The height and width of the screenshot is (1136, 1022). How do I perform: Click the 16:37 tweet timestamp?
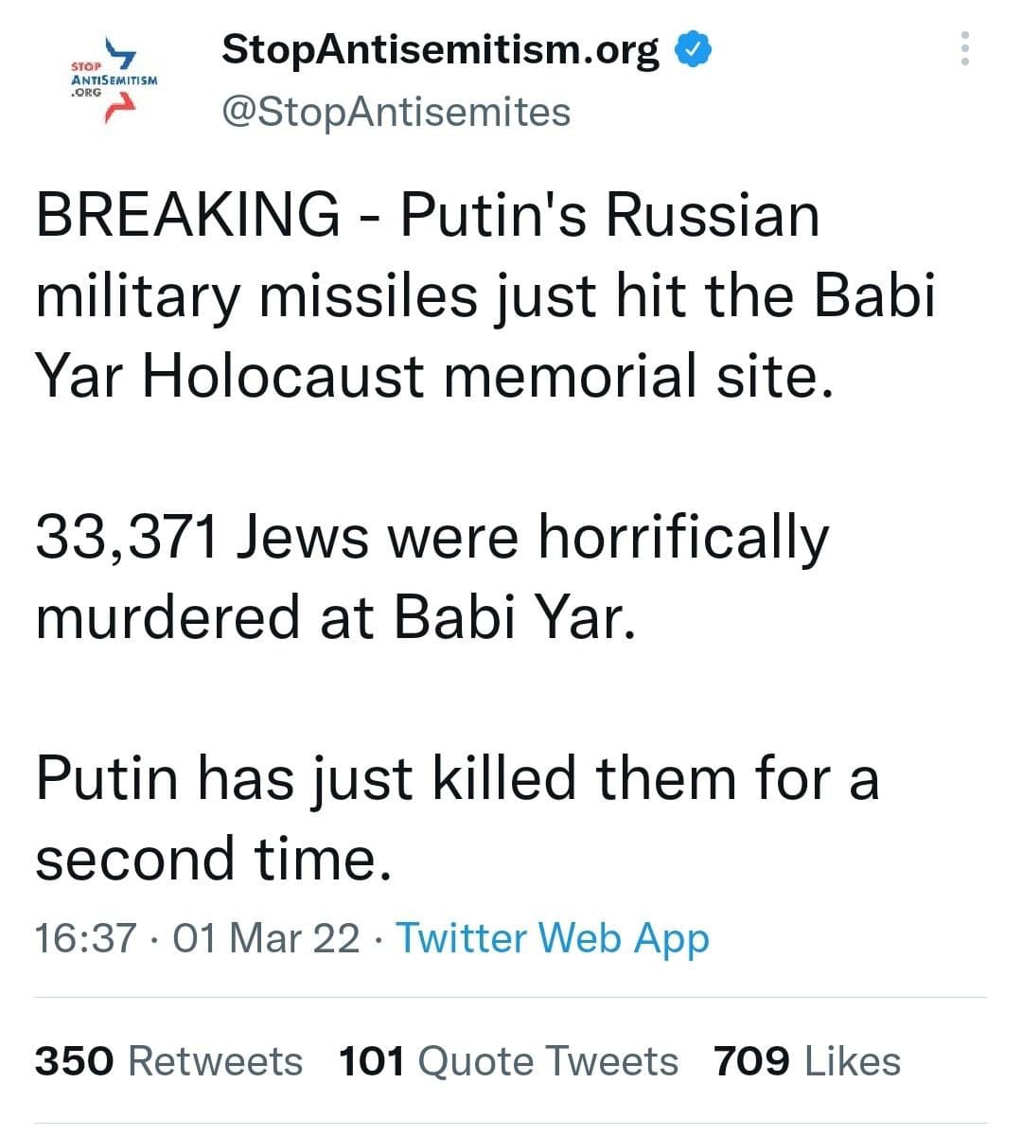[85, 938]
